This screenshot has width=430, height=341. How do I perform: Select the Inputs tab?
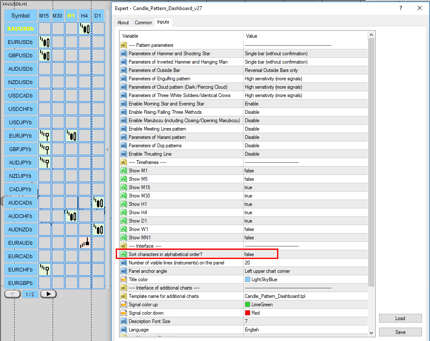pyautogui.click(x=163, y=22)
